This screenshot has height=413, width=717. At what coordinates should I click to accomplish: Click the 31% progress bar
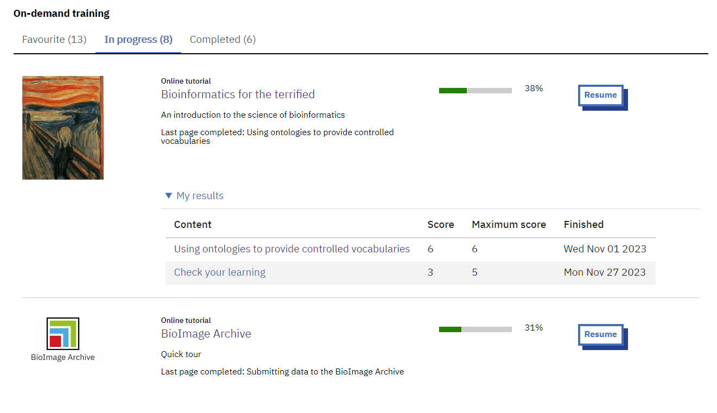[x=475, y=329]
